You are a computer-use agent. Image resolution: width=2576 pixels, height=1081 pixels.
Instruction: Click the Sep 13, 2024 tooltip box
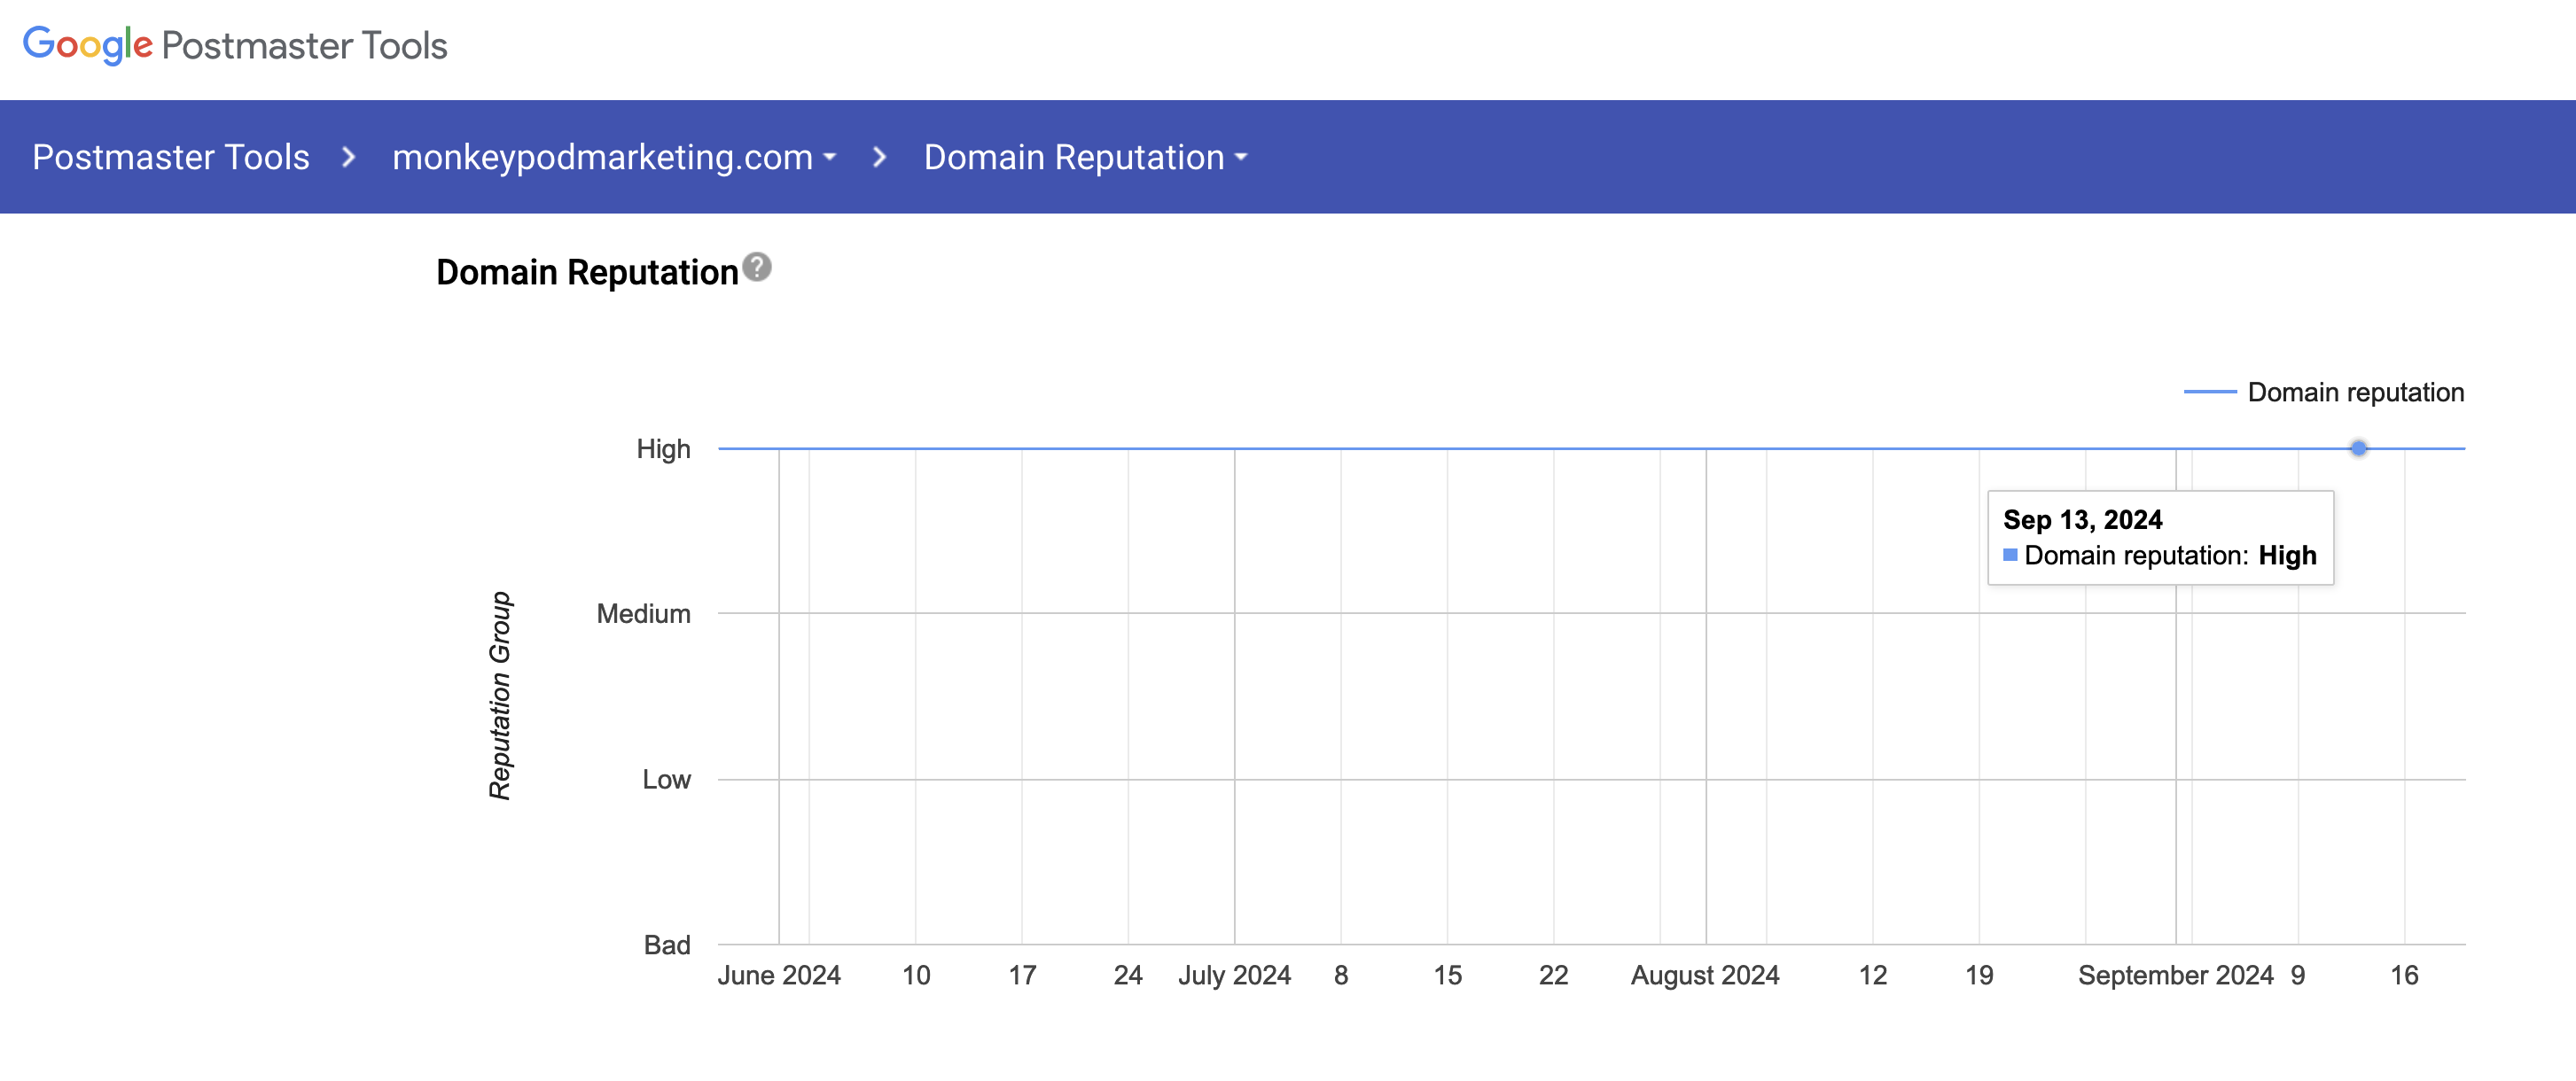click(x=2159, y=537)
